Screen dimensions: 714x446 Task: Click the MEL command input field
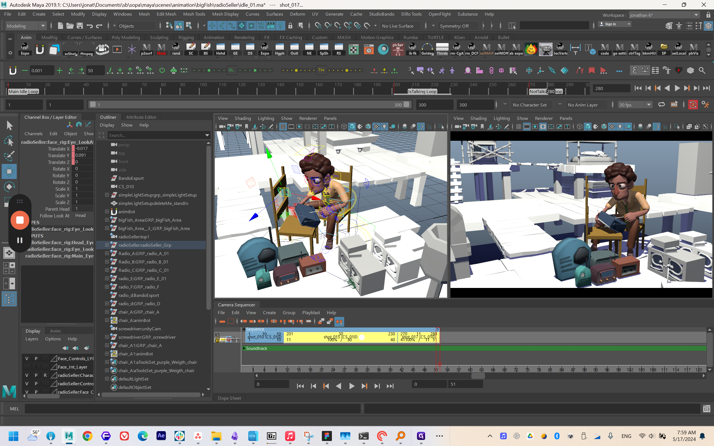point(193,409)
